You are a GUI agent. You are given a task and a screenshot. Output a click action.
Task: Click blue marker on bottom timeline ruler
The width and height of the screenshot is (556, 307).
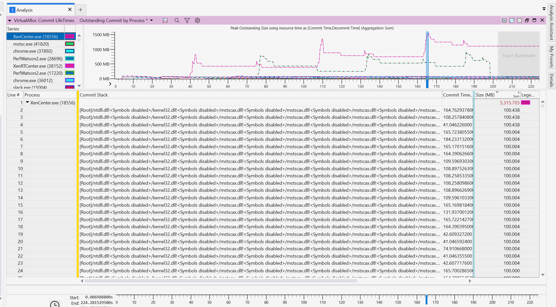coord(427,300)
